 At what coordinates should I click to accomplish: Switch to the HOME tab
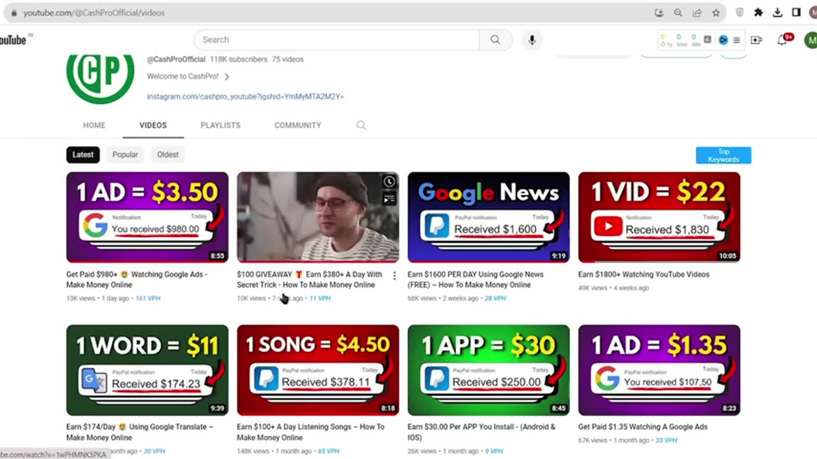pyautogui.click(x=94, y=125)
